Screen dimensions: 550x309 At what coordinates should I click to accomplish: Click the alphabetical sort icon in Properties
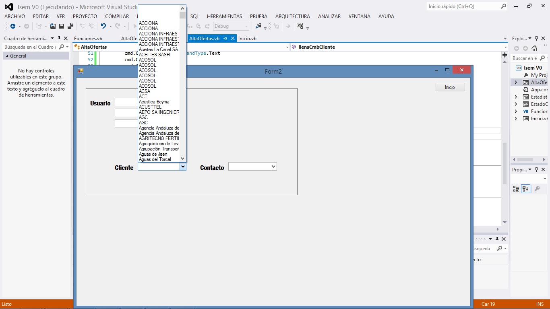pos(525,189)
